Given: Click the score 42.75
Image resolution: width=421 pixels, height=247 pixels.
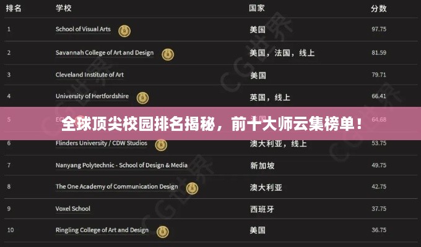Looking at the screenshot, I should pos(379,186).
